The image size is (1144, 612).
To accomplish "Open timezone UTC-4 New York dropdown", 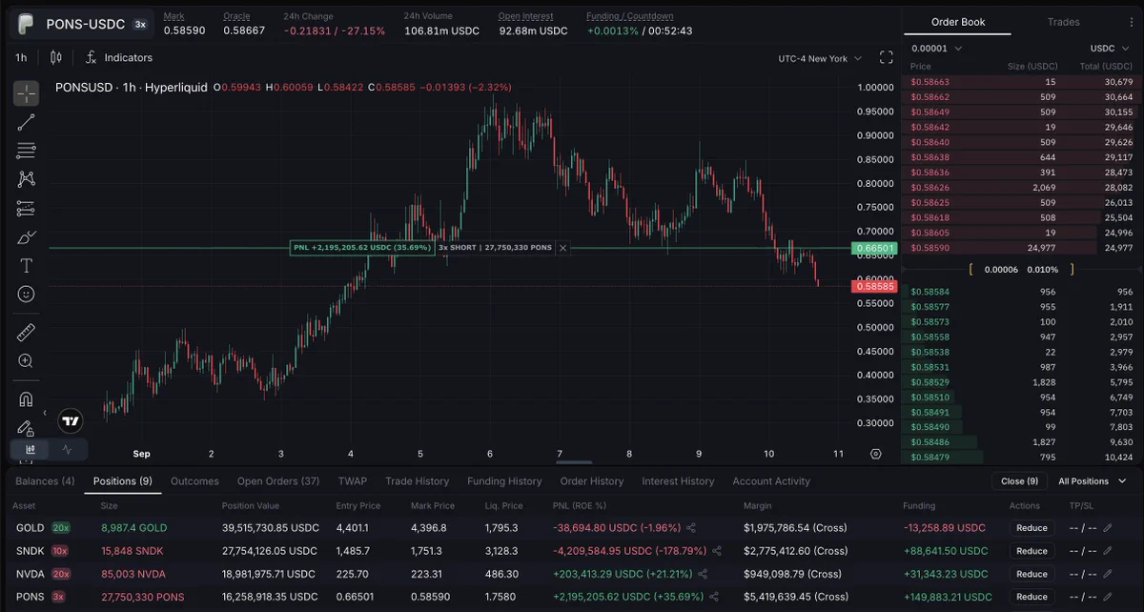I will 820,58.
